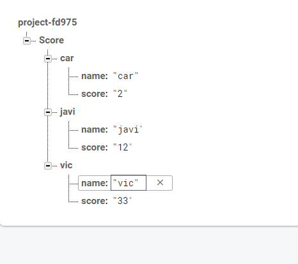Click the "javi" name value

128,129
